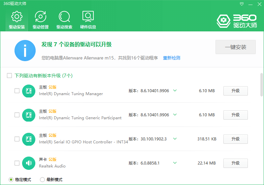Close the 360驱动大师 window
Screen dimensions: 264x185
tap(259, 4)
